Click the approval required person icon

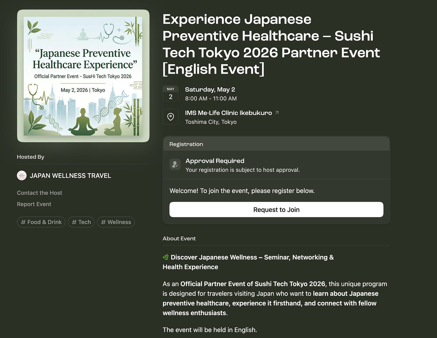click(175, 164)
